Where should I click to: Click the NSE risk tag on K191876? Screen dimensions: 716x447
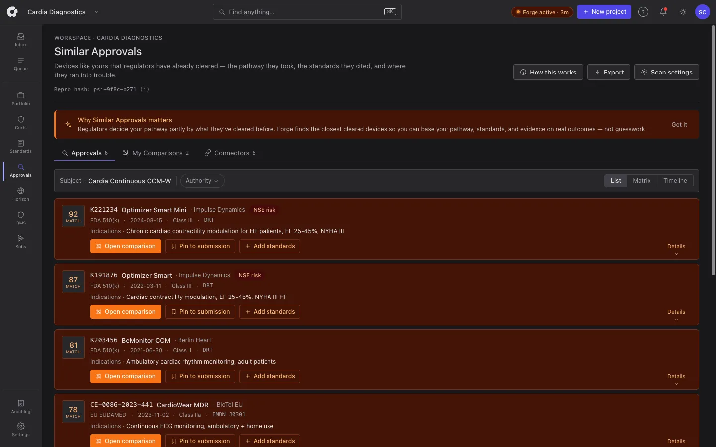click(x=249, y=275)
